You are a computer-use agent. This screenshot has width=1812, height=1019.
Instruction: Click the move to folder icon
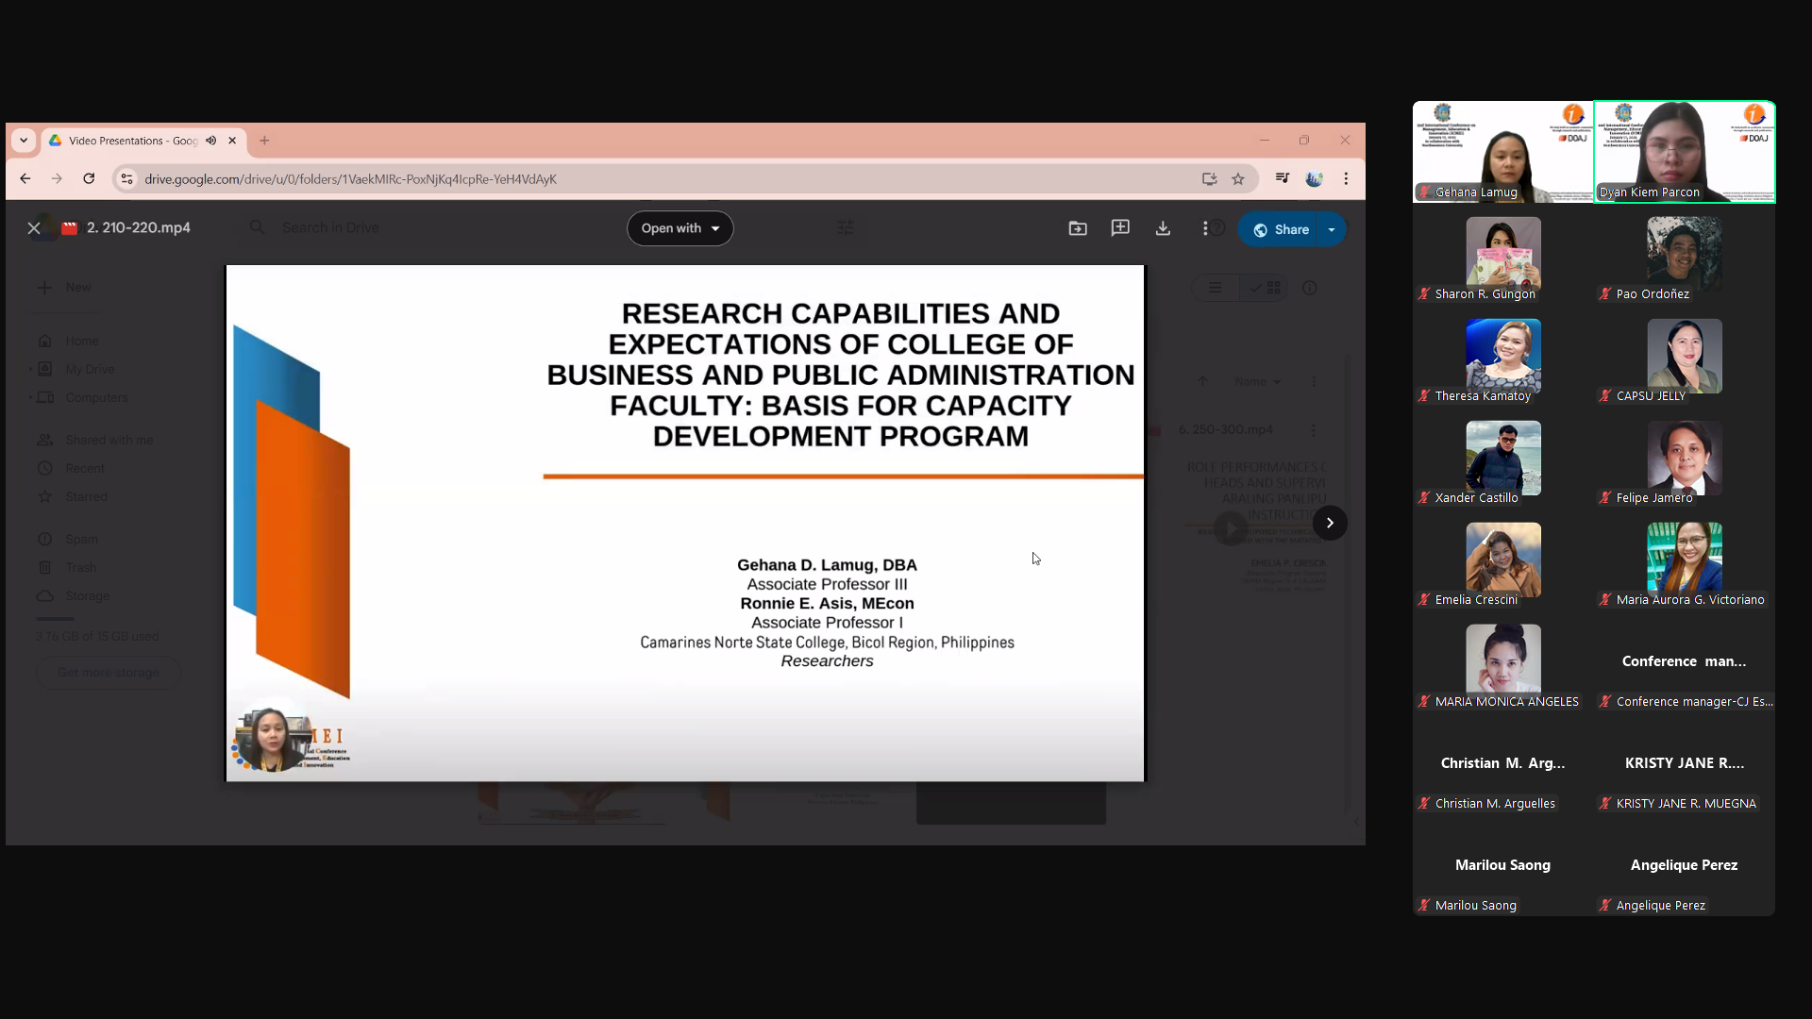tap(1078, 228)
